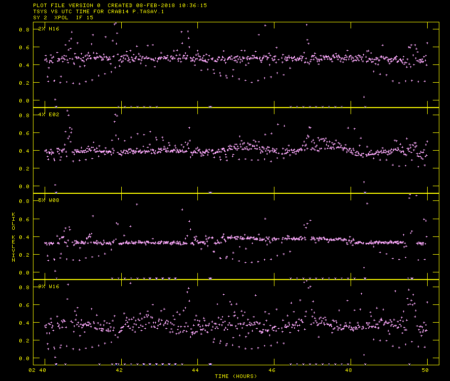Select the 4X E02 antenna panel label
This screenshot has width=450, height=381.
coord(49,115)
